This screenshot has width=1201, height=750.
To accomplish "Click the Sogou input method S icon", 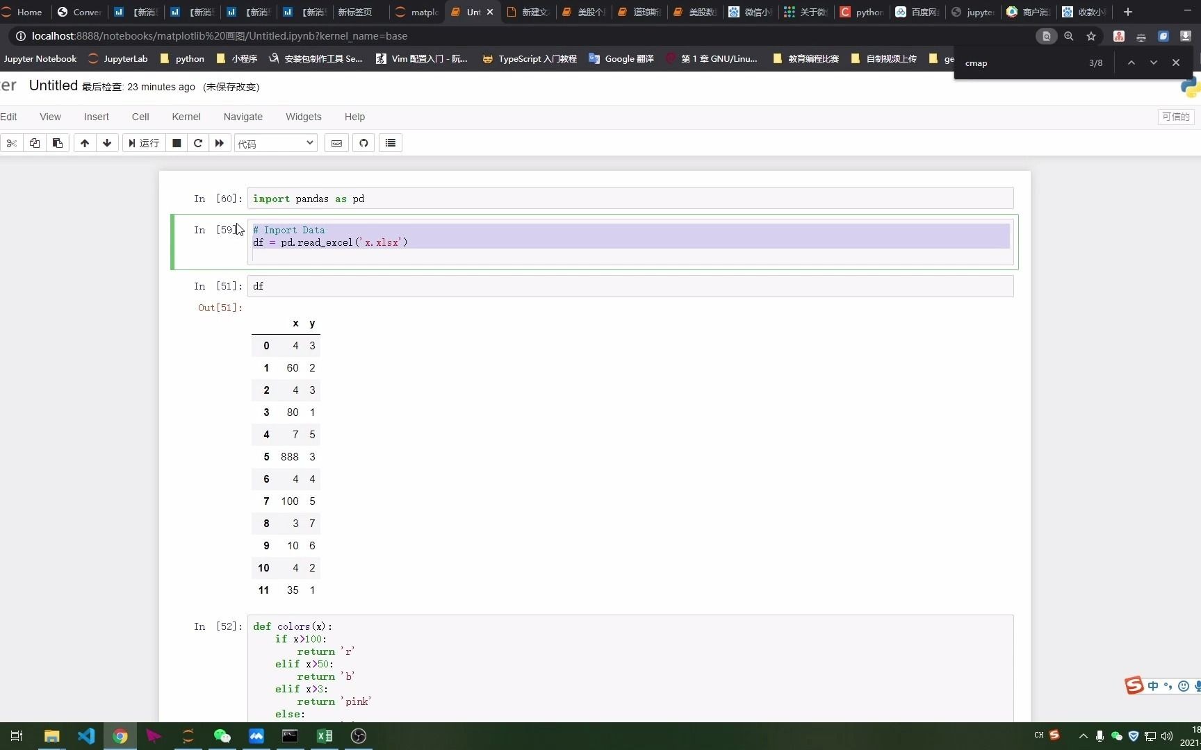I will pos(1134,686).
